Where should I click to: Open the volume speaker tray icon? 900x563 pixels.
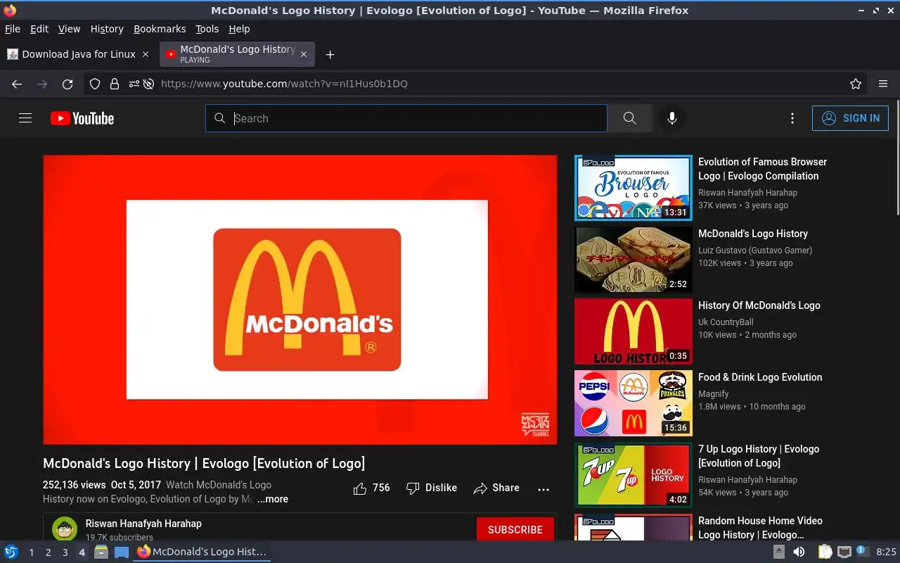tap(799, 552)
